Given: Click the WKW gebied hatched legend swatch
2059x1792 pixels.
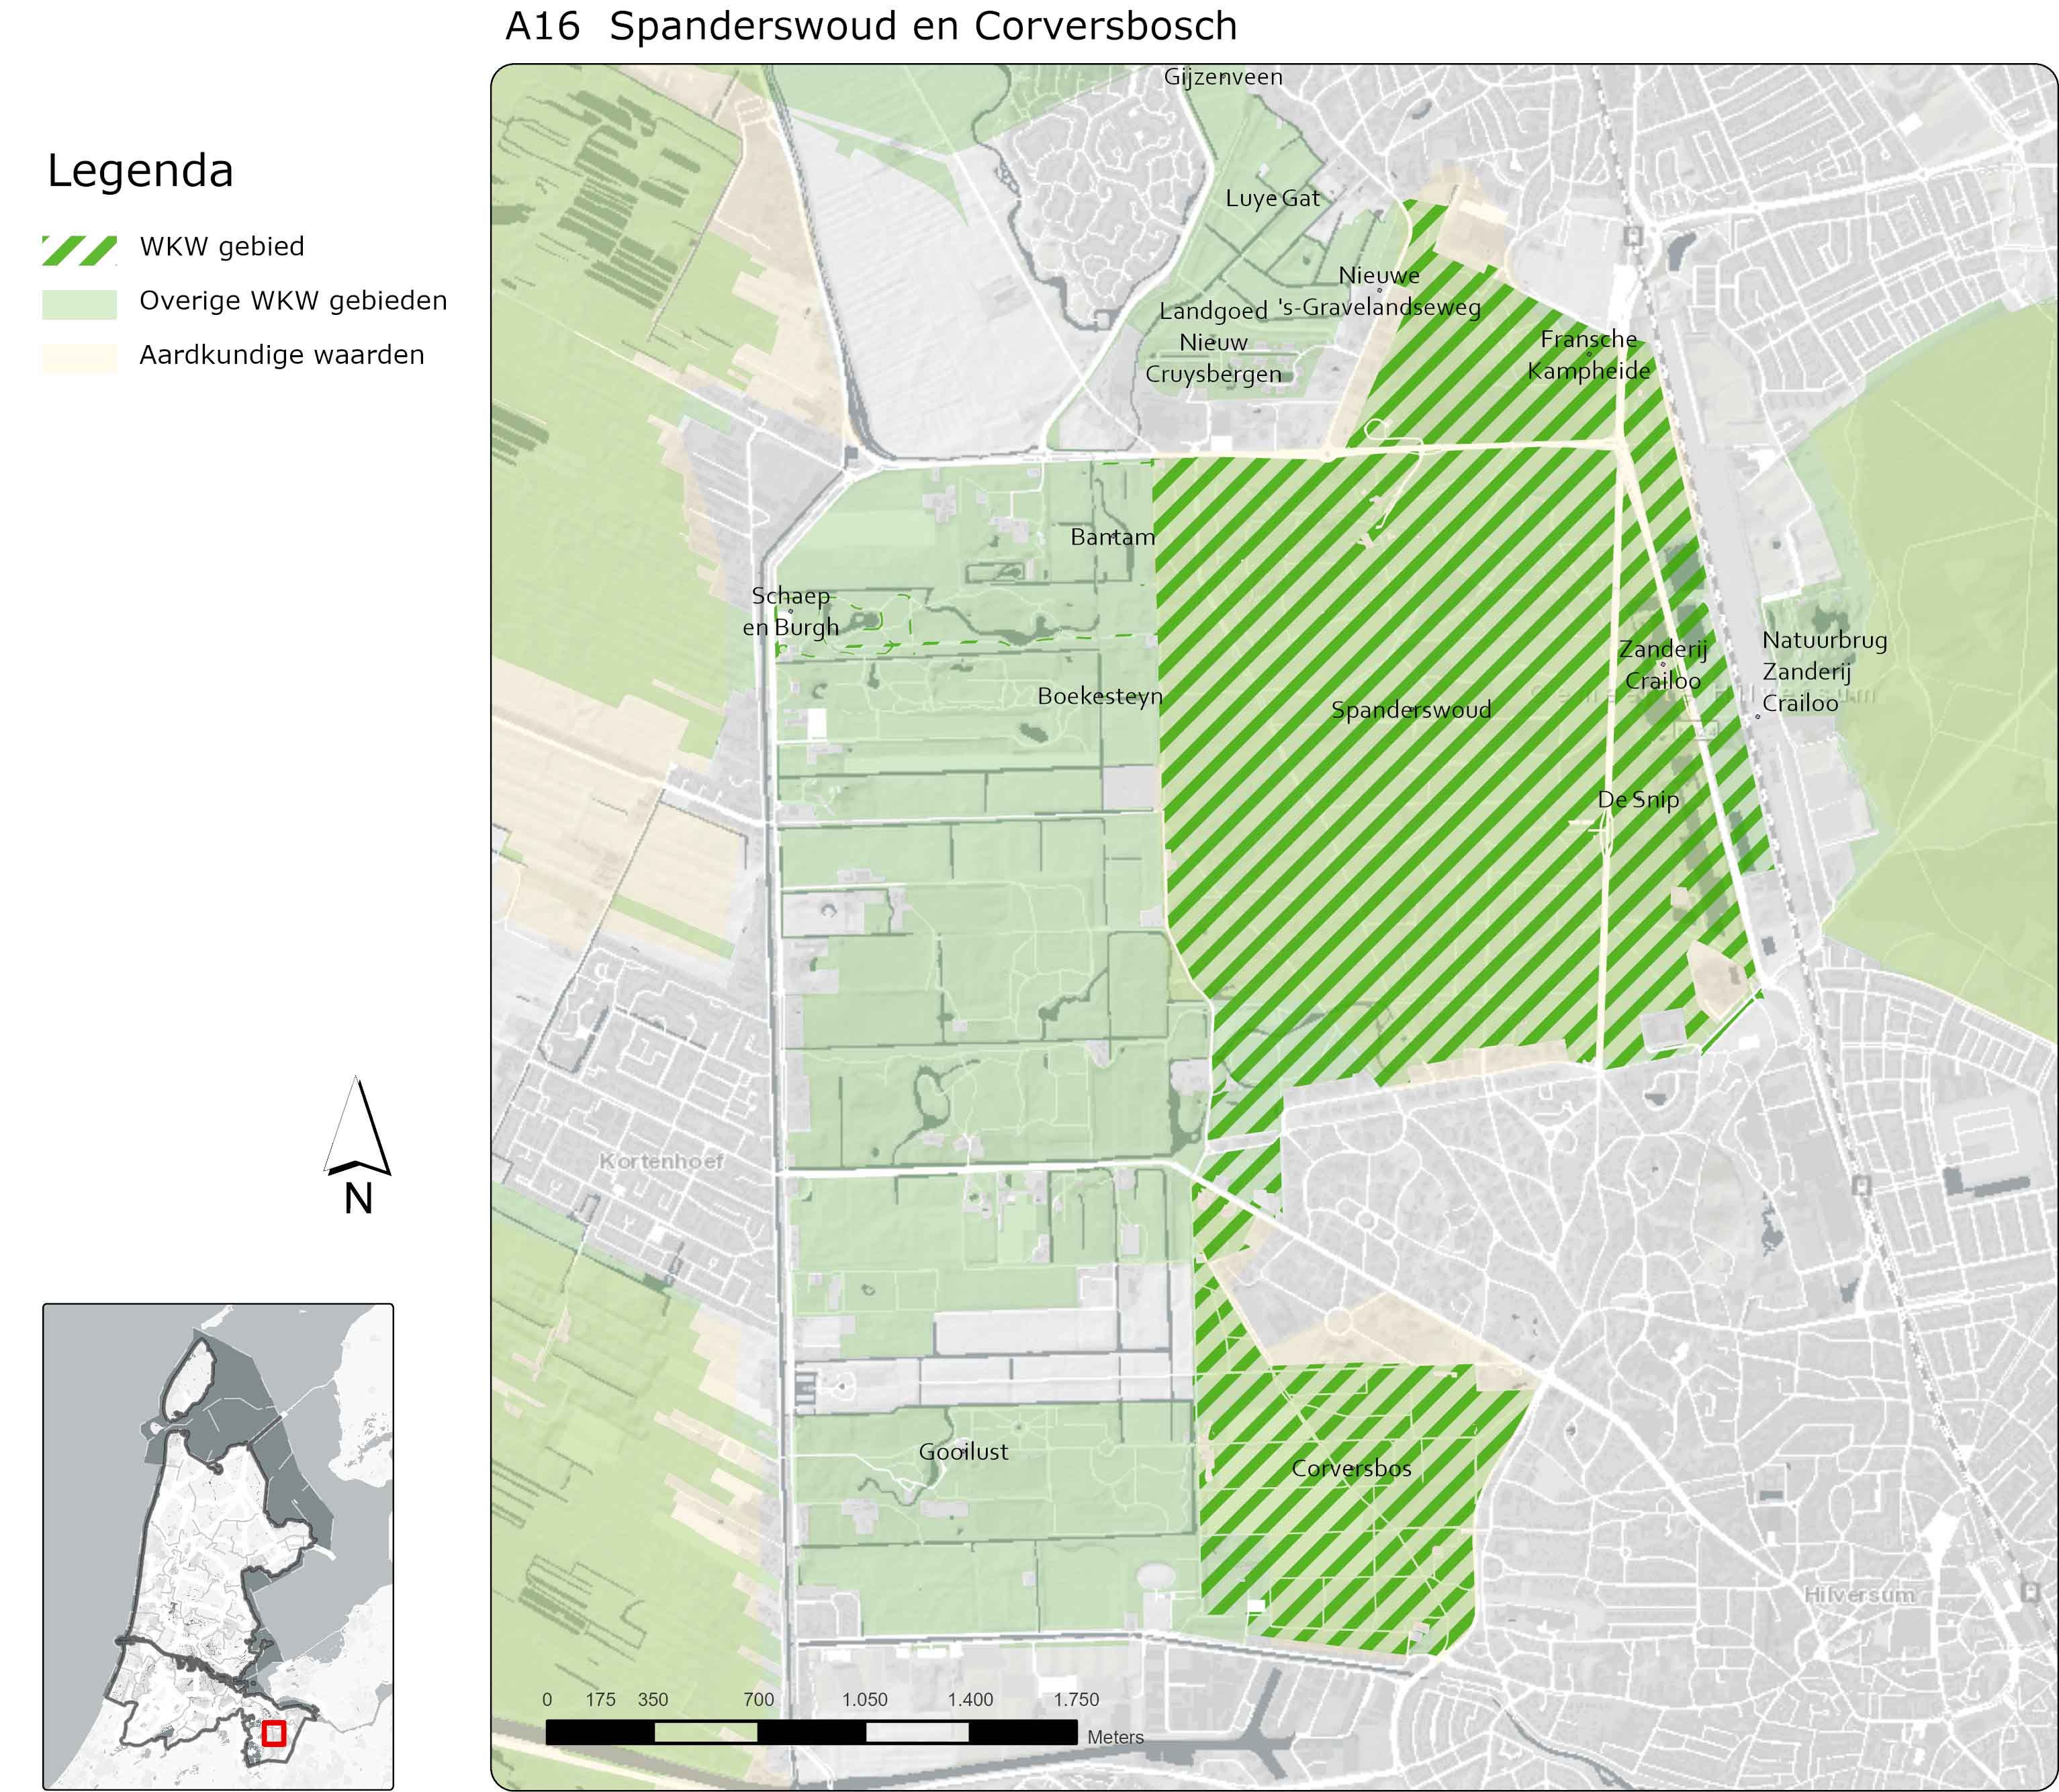Looking at the screenshot, I should (79, 250).
